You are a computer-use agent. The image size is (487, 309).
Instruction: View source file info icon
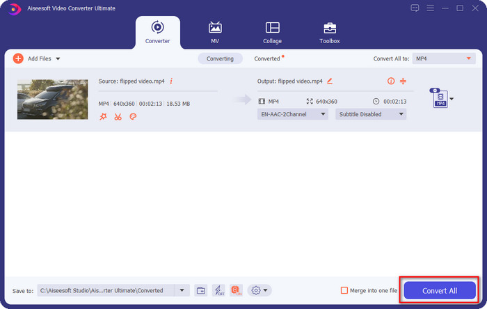click(x=171, y=81)
